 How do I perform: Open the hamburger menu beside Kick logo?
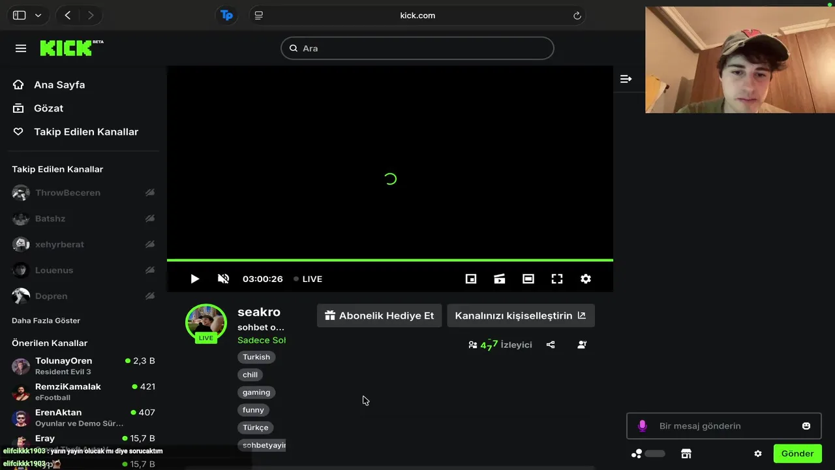click(x=21, y=48)
